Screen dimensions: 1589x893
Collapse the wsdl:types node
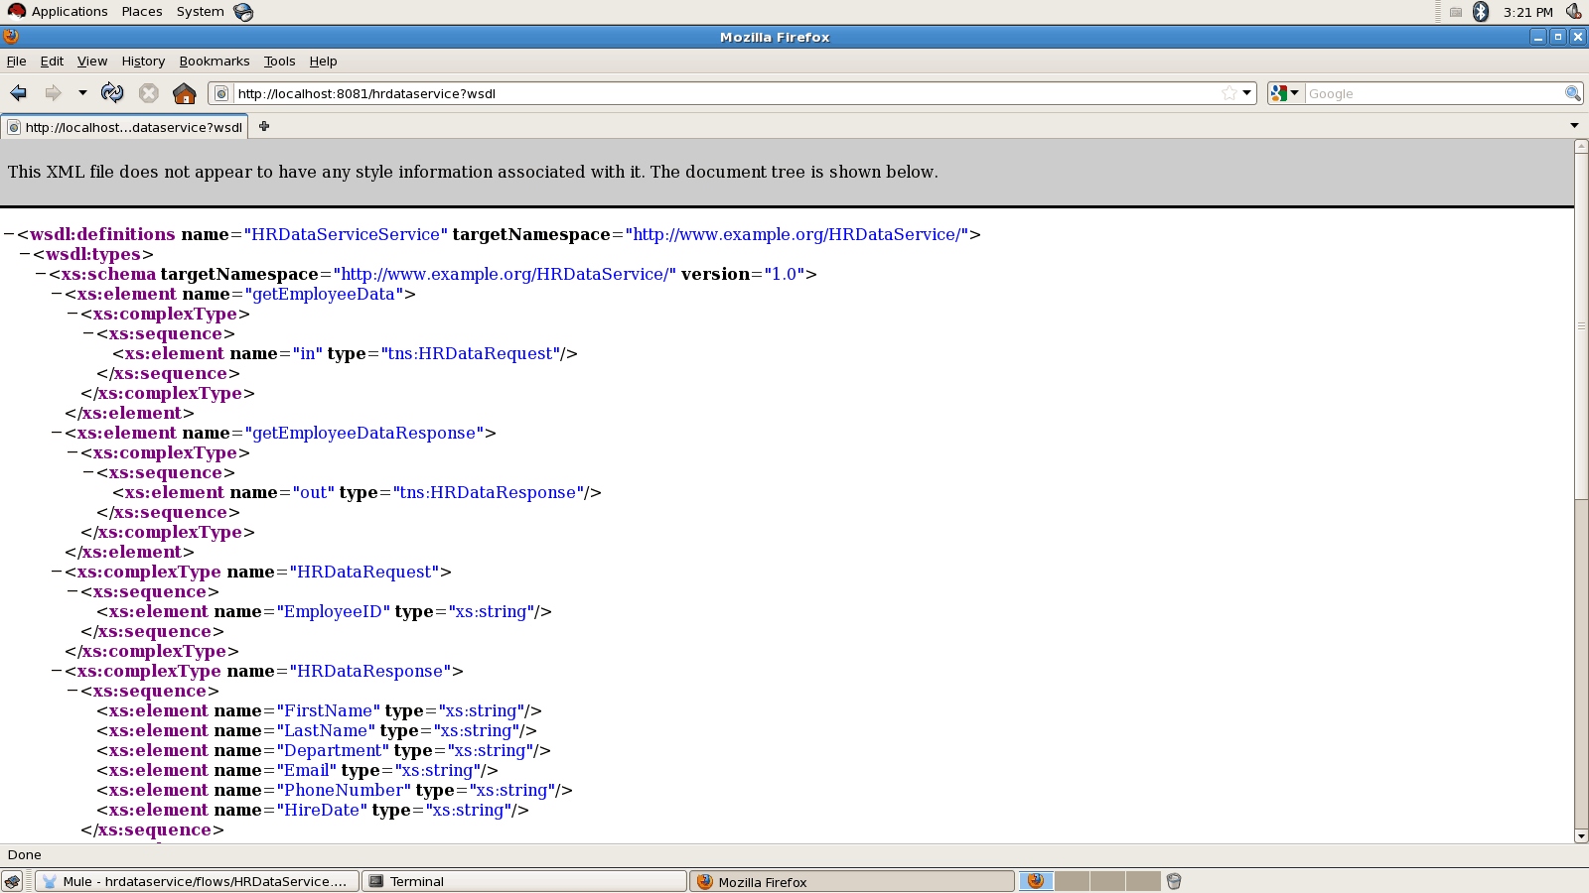25,254
